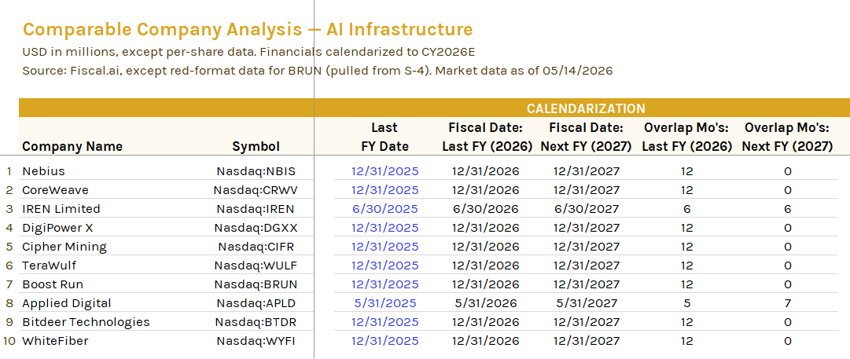This screenshot has height=359, width=850.
Task: Select the Company Name column header
Action: pos(72,146)
